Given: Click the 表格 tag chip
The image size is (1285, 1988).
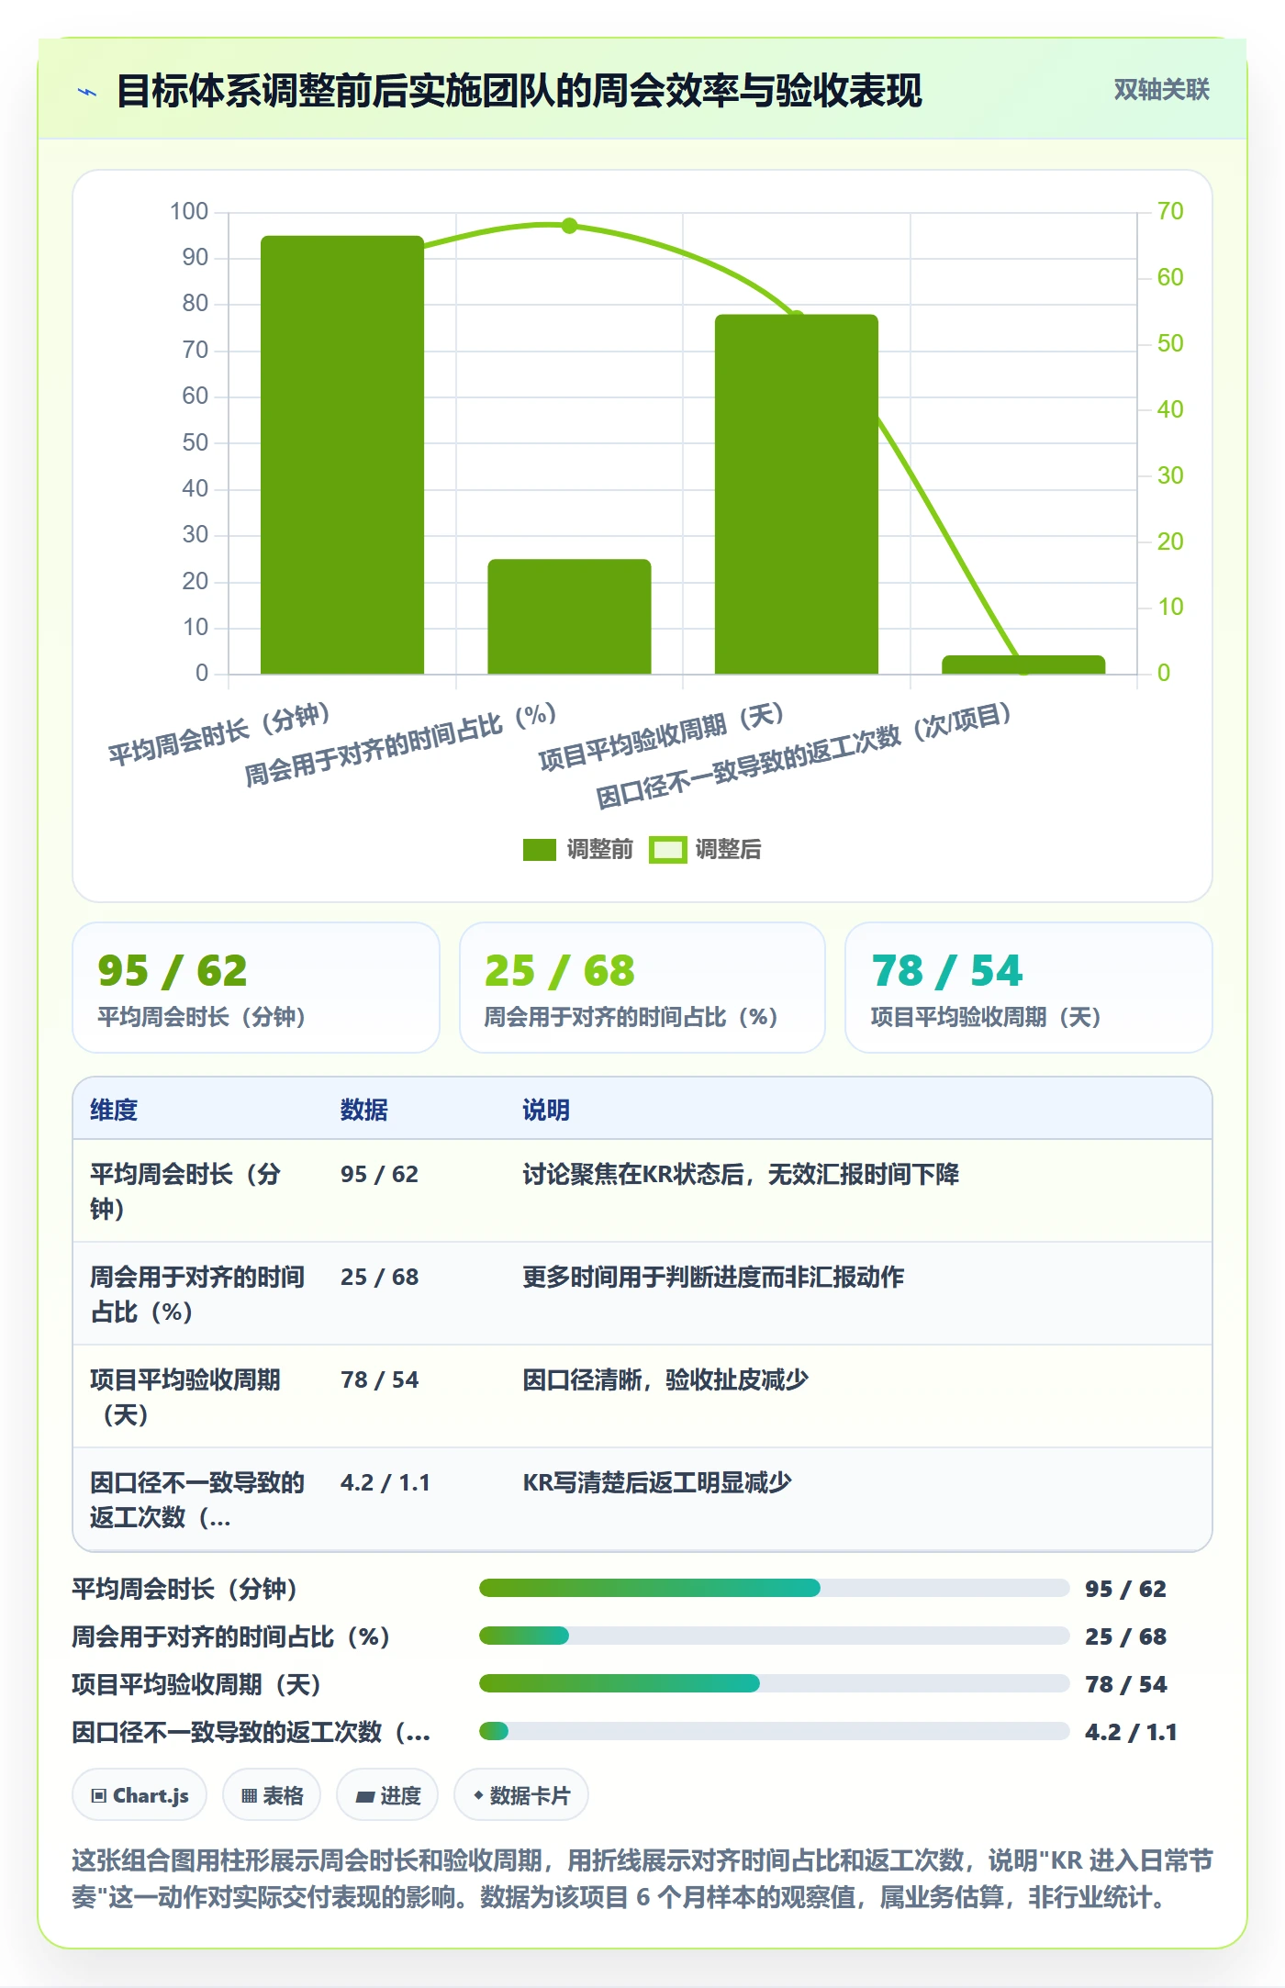Looking at the screenshot, I should pos(272,1794).
